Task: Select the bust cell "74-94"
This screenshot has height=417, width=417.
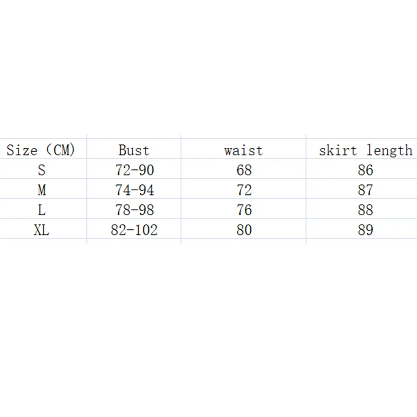Action: pyautogui.click(x=134, y=190)
